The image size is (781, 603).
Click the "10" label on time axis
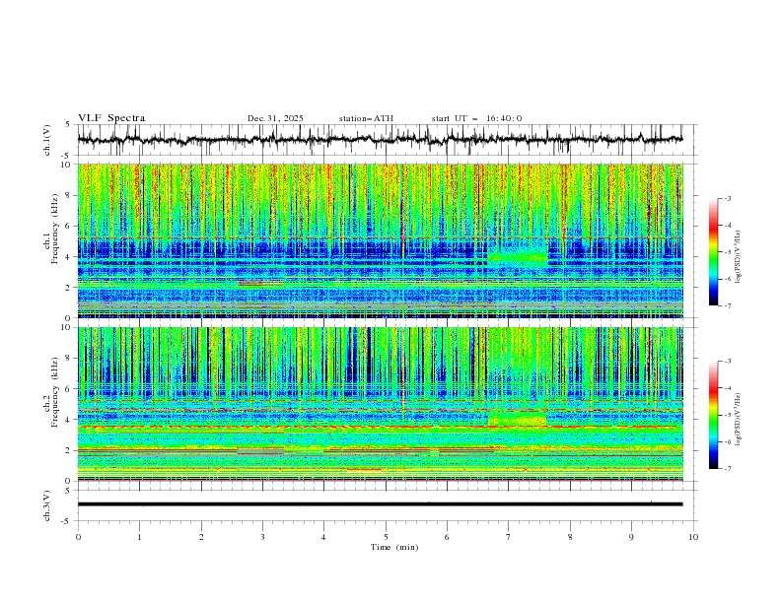click(693, 537)
